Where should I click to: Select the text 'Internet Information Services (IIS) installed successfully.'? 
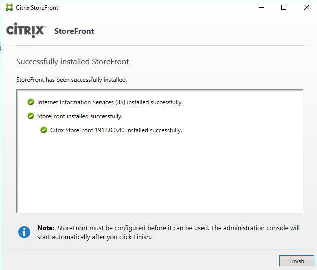(110, 102)
